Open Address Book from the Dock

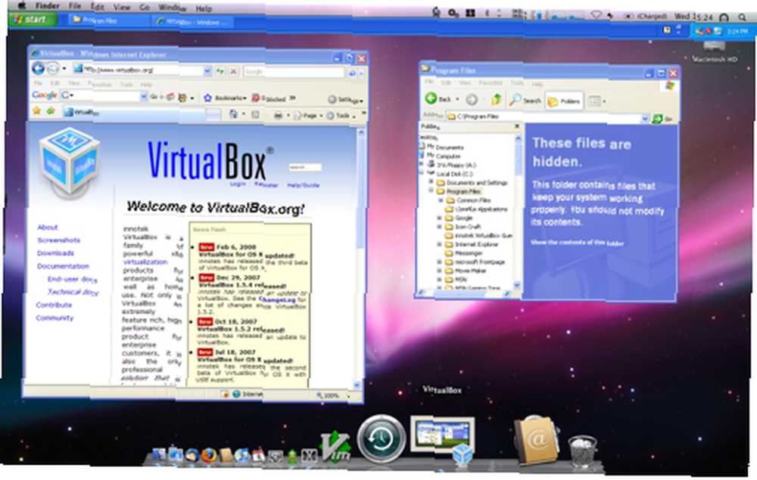coord(537,440)
